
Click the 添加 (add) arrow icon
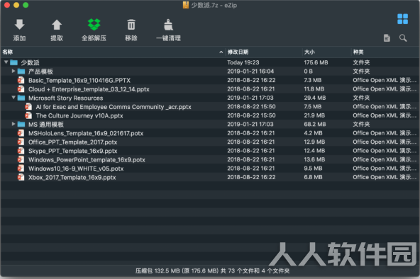pyautogui.click(x=19, y=25)
